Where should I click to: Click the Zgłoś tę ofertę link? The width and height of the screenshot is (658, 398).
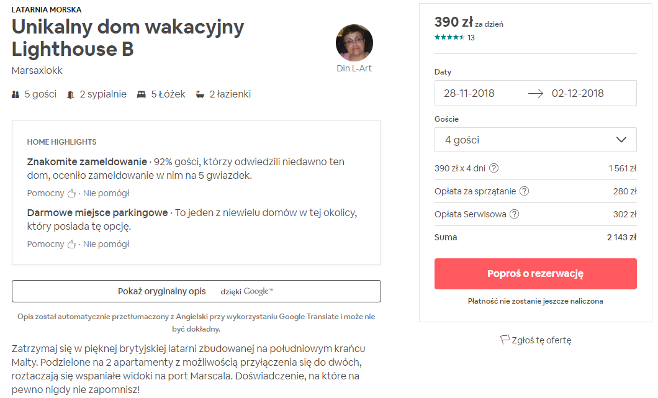click(541, 340)
